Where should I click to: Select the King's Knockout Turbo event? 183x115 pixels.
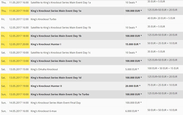click(x=43, y=19)
